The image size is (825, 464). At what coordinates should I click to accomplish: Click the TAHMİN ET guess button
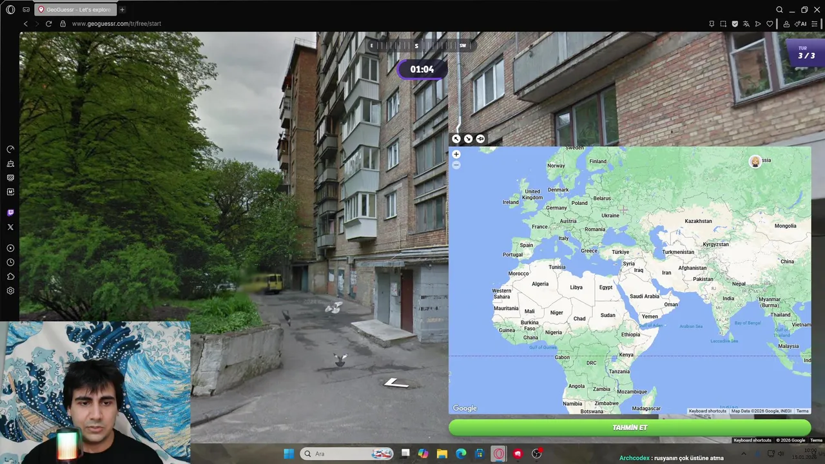pyautogui.click(x=630, y=427)
